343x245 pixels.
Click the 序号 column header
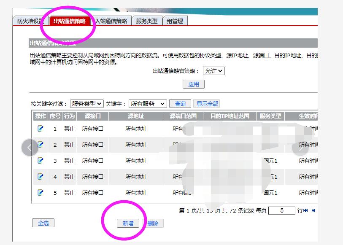pos(55,116)
